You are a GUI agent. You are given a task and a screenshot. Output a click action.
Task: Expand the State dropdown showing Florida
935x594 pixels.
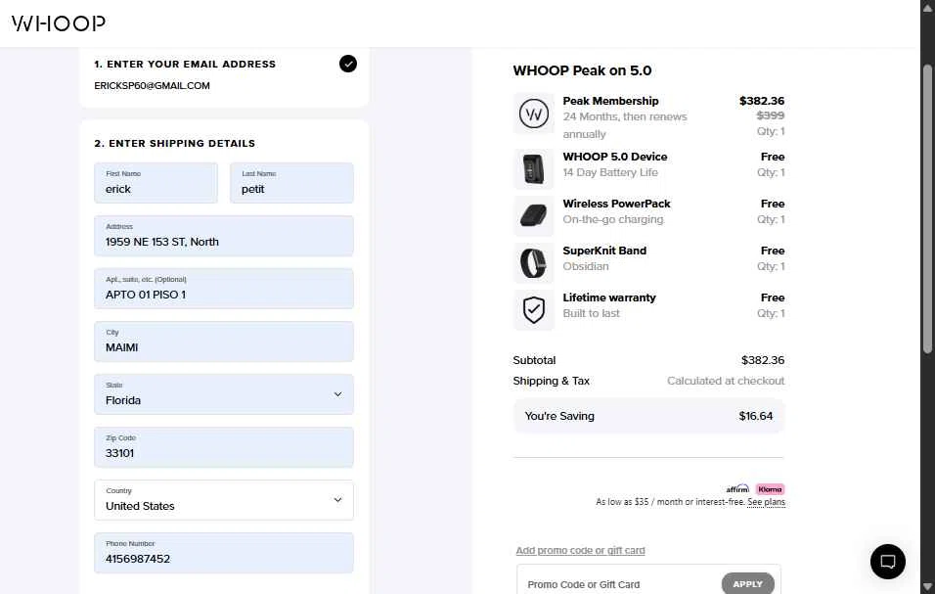point(224,394)
